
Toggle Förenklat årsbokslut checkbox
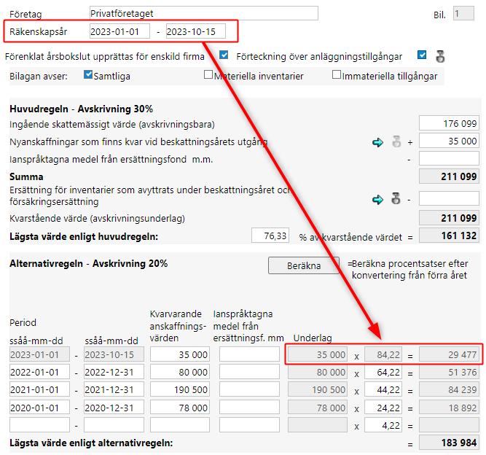click(x=224, y=55)
